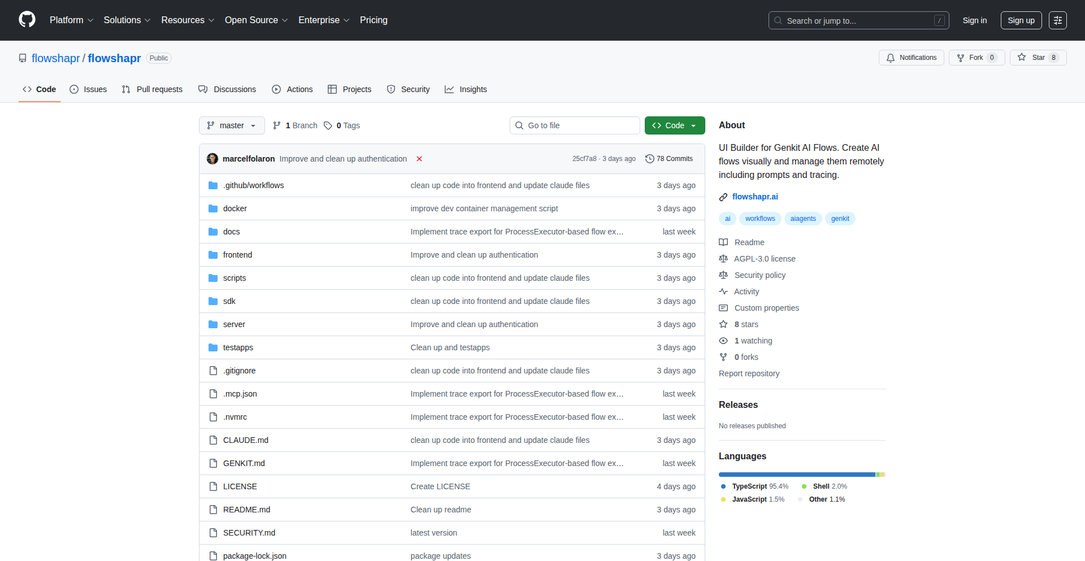Switch to the Pull requests tab
This screenshot has height=561, width=1085.
click(x=152, y=89)
